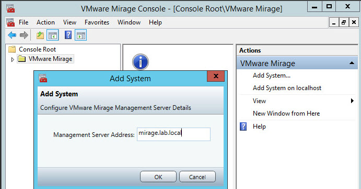Click the Add System dialog toolbox icon

[x=43, y=78]
